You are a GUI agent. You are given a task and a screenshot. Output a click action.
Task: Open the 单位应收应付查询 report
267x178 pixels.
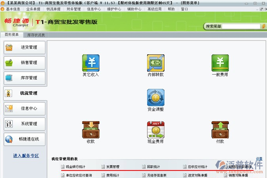tap(79, 175)
